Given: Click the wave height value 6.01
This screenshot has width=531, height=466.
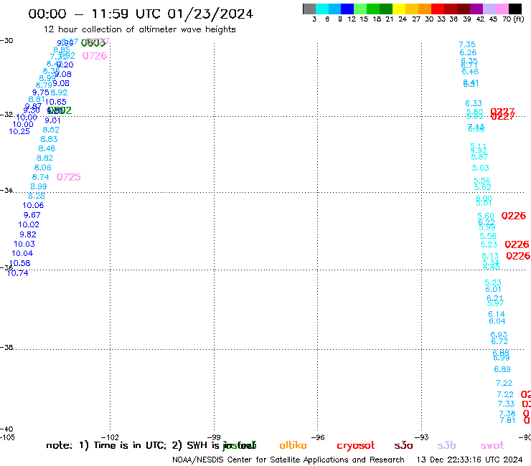Looking at the screenshot, I should (493, 290).
